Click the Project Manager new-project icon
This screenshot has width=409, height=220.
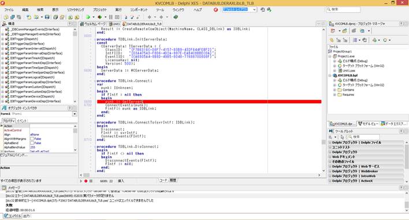click(344, 31)
